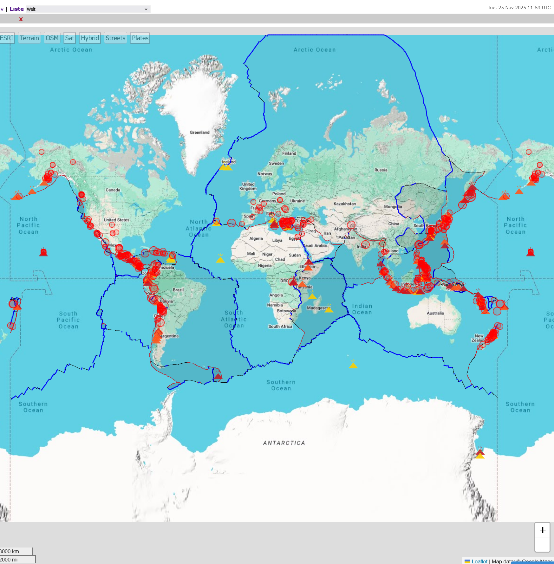This screenshot has width=554, height=564.
Task: Switch the basemap to Sat
Action: pyautogui.click(x=69, y=38)
